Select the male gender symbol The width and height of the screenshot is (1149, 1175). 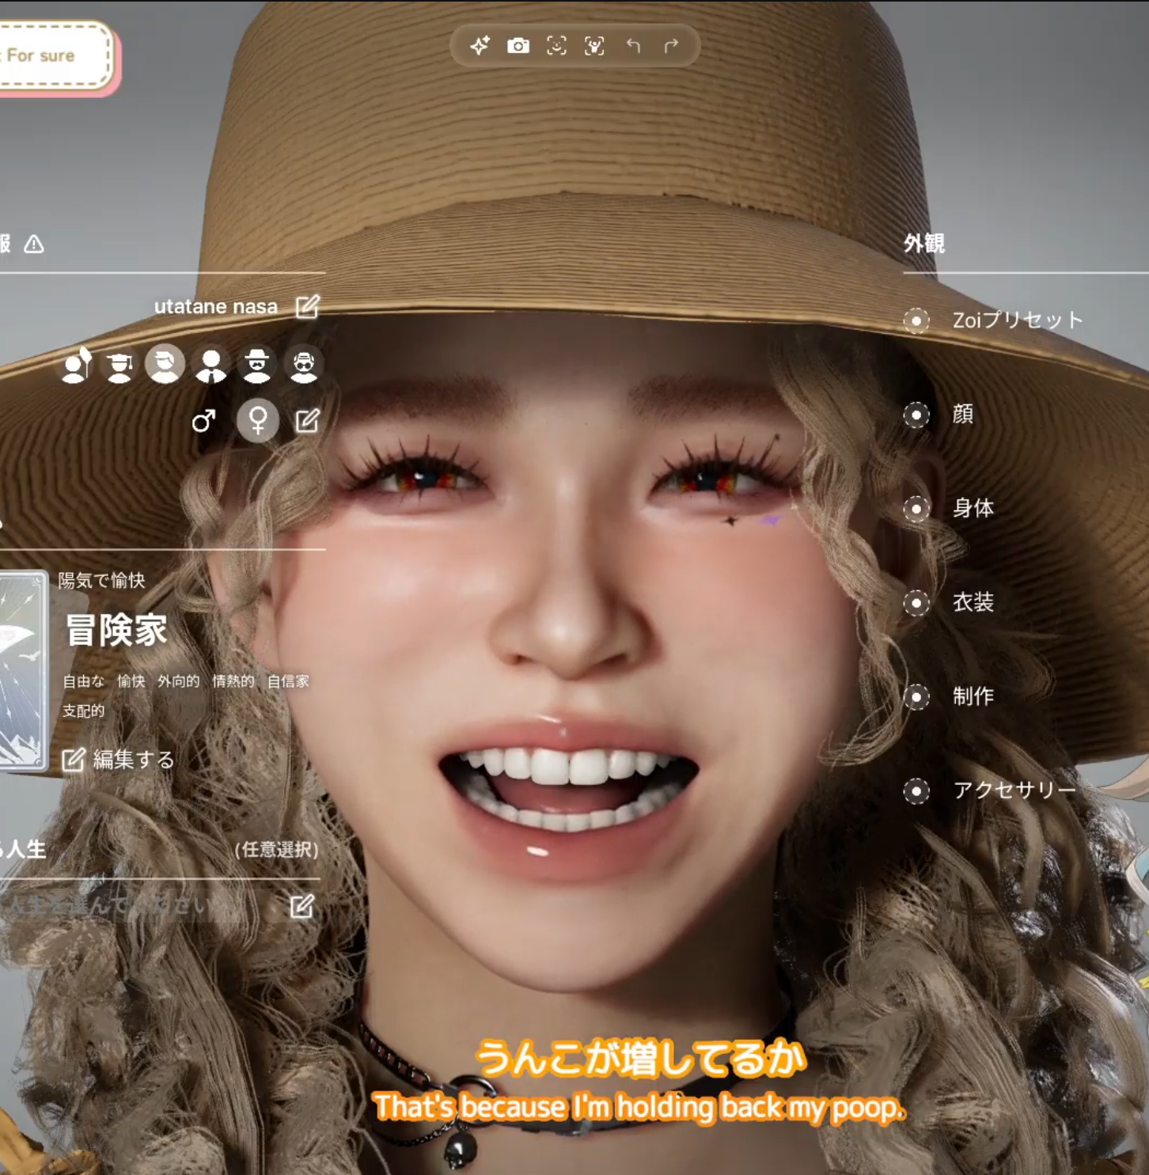coord(203,420)
